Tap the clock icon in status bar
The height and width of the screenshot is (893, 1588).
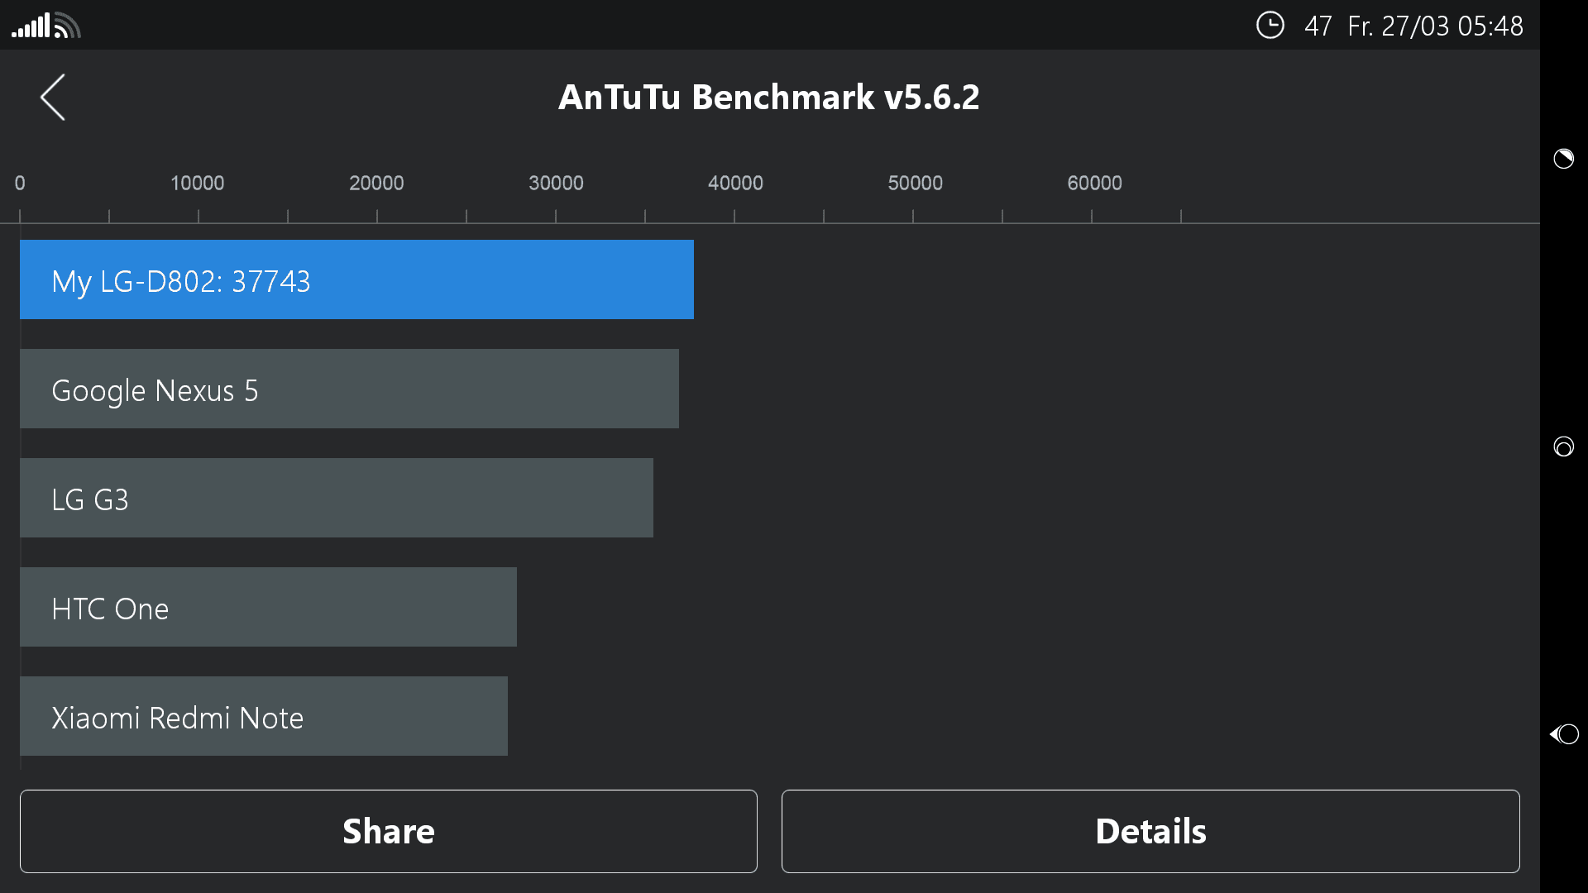pos(1270,25)
